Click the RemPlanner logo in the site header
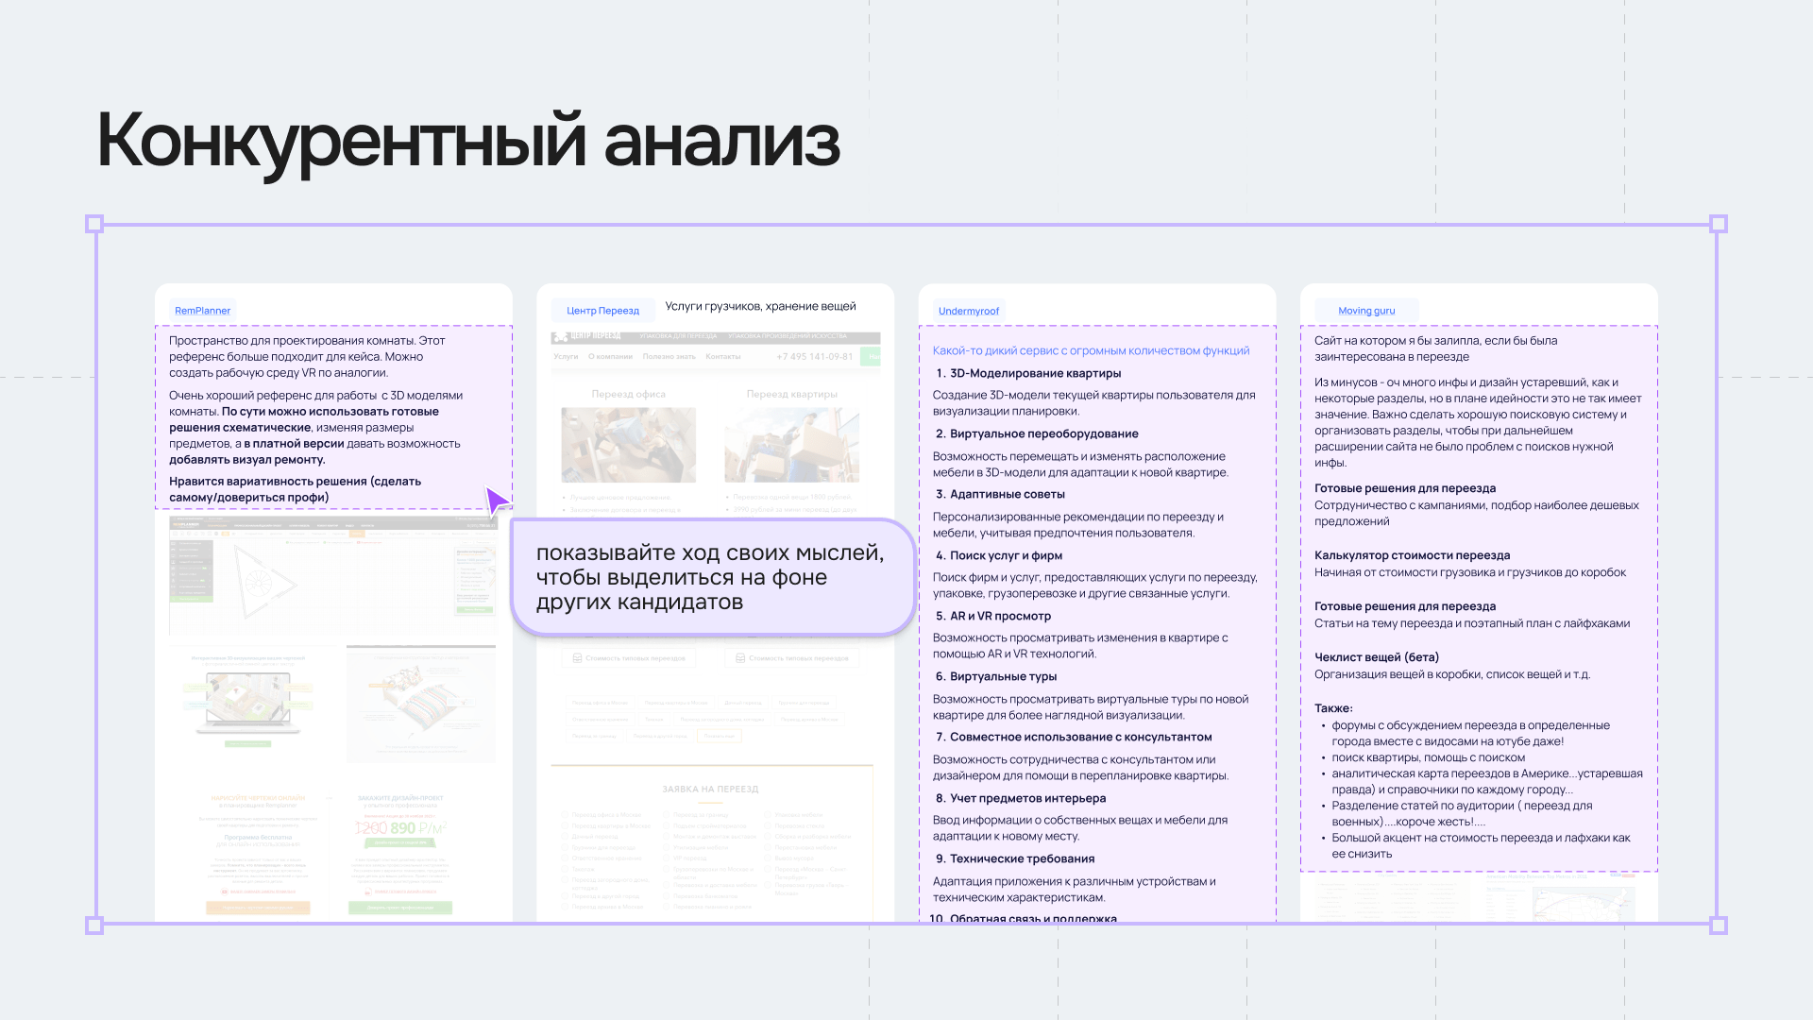This screenshot has width=1813, height=1020. 184,525
